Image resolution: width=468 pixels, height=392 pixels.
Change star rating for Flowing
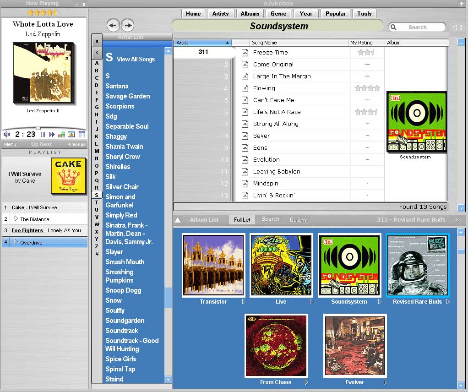pyautogui.click(x=367, y=88)
